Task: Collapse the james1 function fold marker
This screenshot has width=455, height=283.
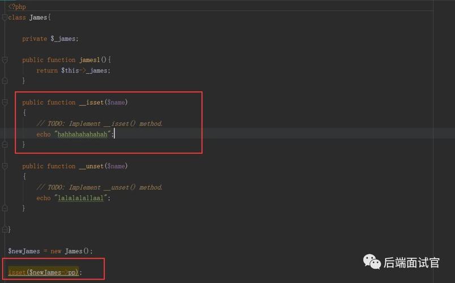Action: point(5,60)
